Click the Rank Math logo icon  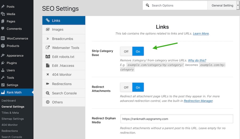pos(3,92)
